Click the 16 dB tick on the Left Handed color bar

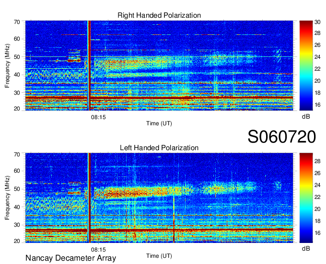click(x=317, y=233)
